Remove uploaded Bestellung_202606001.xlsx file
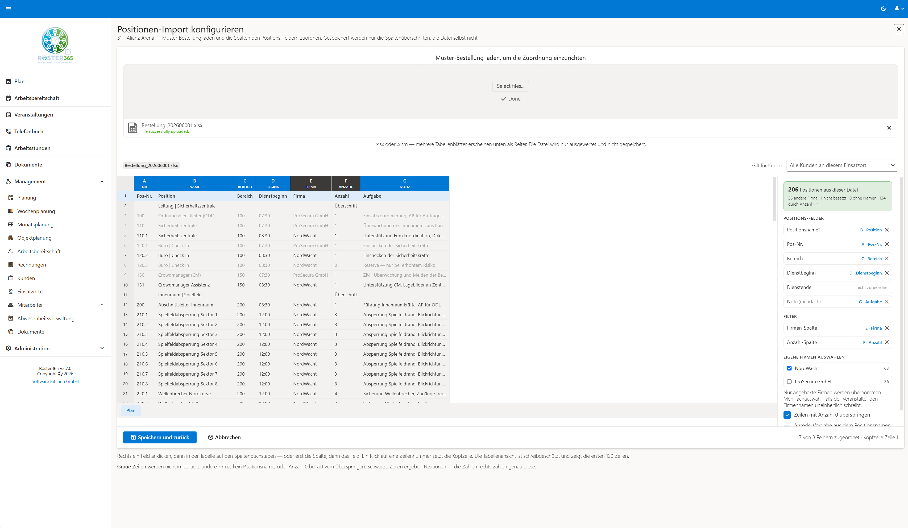908x528 pixels. click(889, 128)
